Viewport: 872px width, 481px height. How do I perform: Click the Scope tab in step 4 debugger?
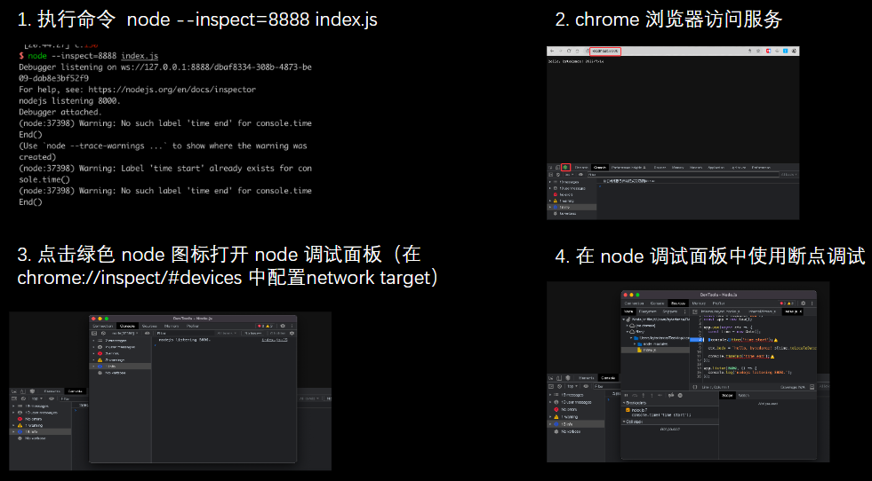click(x=727, y=396)
